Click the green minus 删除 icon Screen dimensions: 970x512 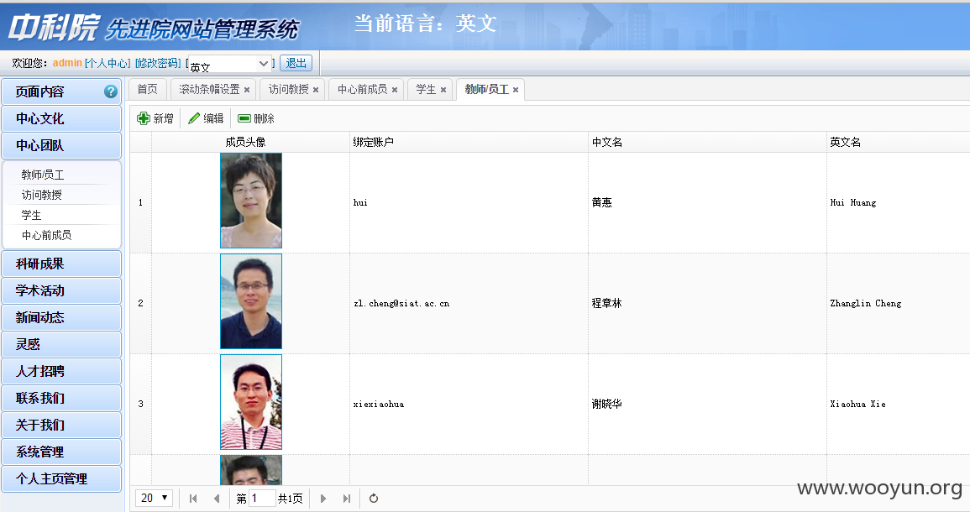coord(244,118)
